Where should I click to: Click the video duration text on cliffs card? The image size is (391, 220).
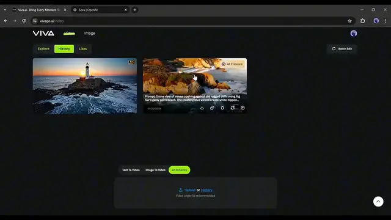pos(155,109)
